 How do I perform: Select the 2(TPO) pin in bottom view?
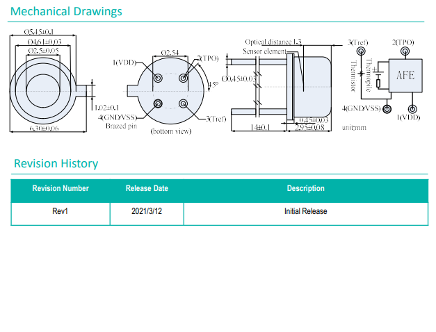tap(184, 78)
